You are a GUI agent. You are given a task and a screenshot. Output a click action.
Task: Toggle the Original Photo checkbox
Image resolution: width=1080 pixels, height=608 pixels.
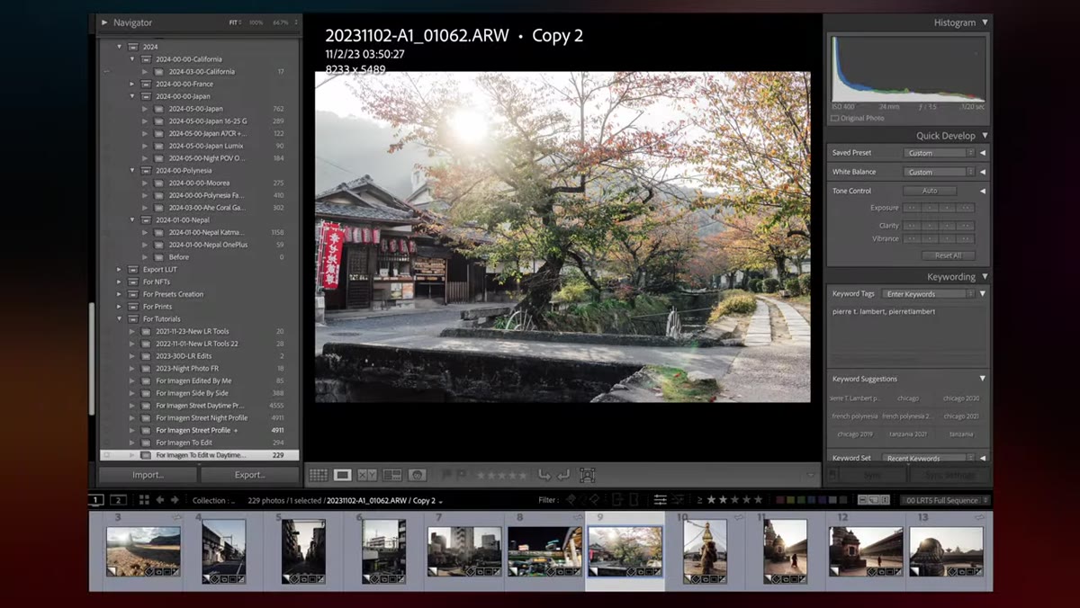pyautogui.click(x=835, y=119)
